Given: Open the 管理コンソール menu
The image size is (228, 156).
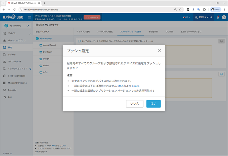Looking at the screenshot, I should tap(203, 17).
